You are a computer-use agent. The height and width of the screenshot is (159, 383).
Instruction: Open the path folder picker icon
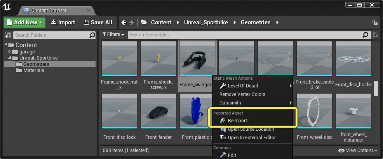tap(144, 22)
